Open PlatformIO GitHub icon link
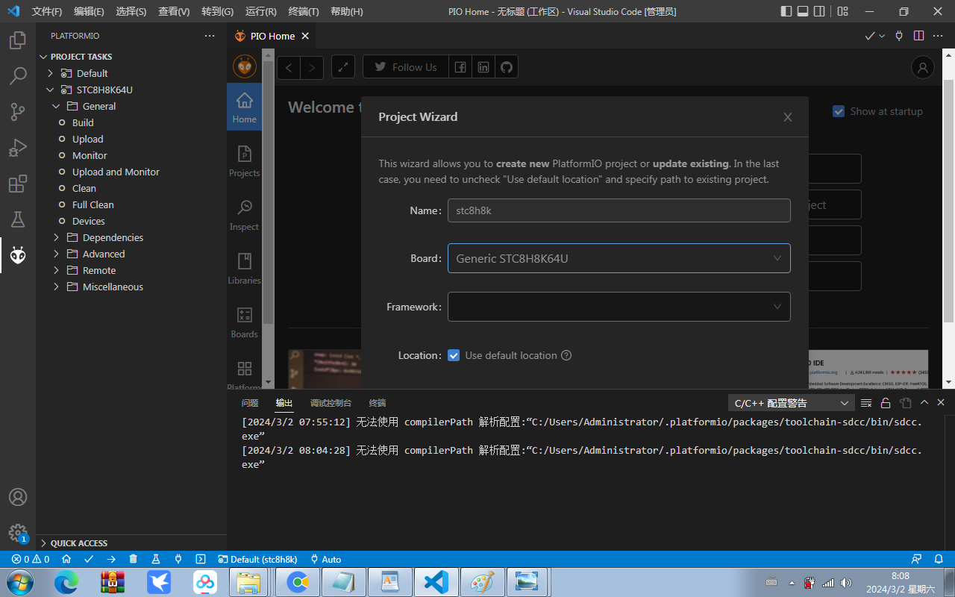 point(507,67)
